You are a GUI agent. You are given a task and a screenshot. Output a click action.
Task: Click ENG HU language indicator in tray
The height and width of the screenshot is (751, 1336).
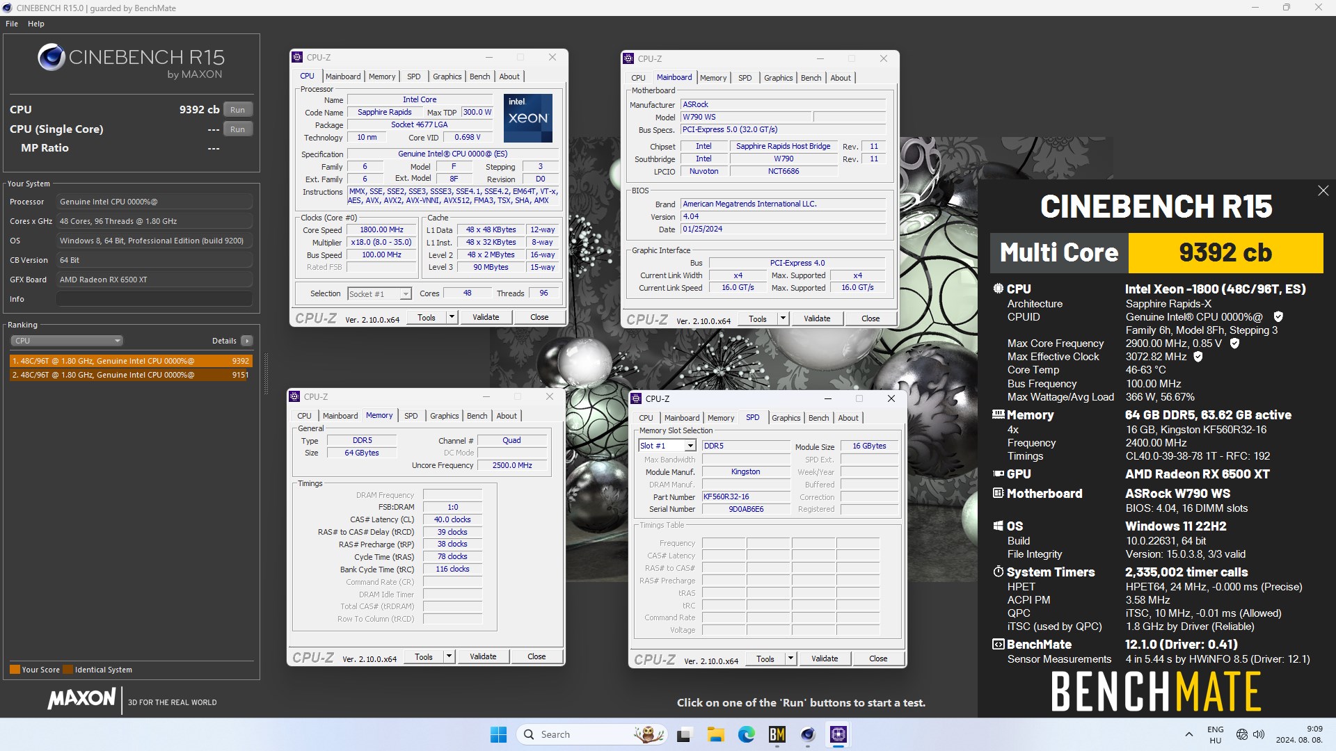pyautogui.click(x=1215, y=734)
